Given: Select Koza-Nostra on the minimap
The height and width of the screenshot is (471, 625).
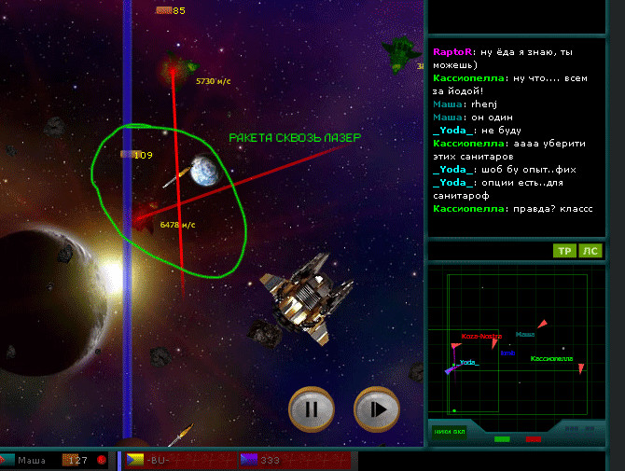Looking at the screenshot, I should pos(481,337).
